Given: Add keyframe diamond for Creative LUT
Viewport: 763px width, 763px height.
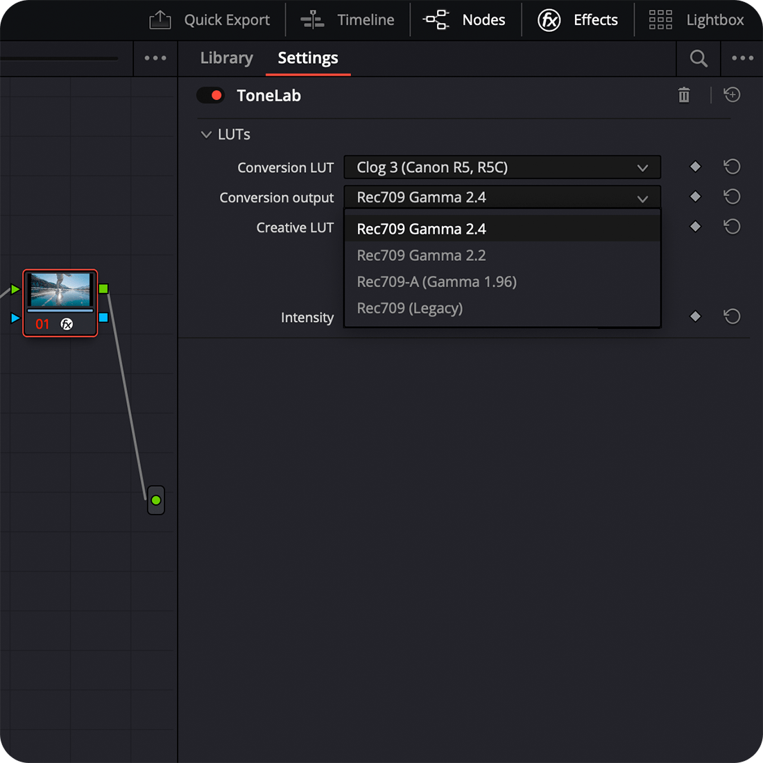Looking at the screenshot, I should click(x=695, y=227).
